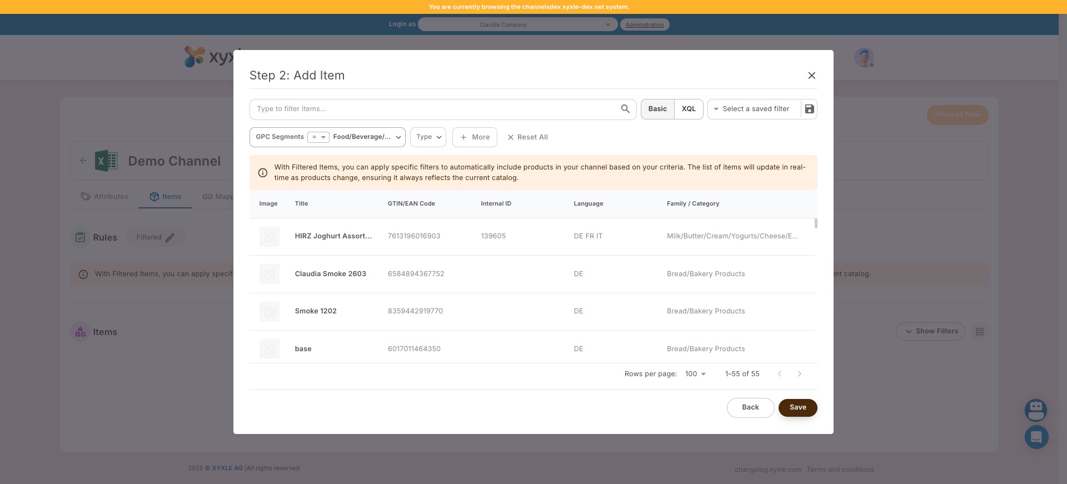Click the save filter disk icon

[809, 109]
